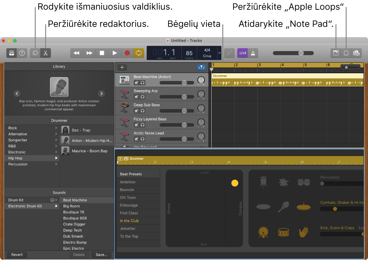Click the Save button
Image resolution: width=368 pixels, height=260 pixels.
coord(101,255)
